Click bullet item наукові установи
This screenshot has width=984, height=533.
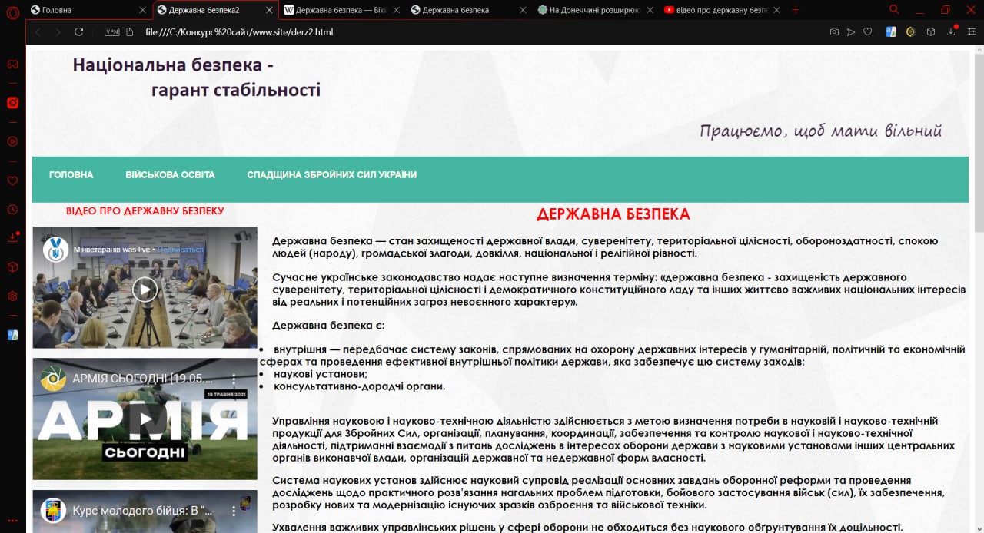[321, 374]
